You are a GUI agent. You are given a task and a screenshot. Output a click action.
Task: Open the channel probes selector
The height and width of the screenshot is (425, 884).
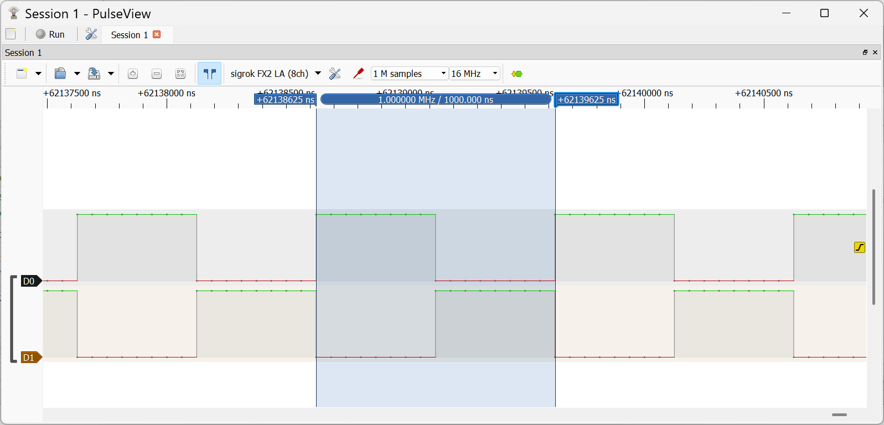(x=359, y=74)
